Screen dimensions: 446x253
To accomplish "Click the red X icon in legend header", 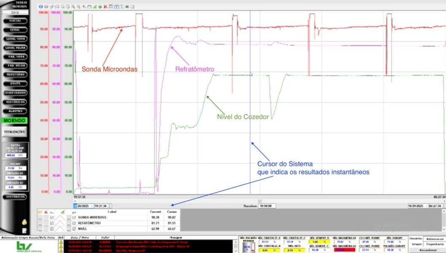I will pos(46,212).
